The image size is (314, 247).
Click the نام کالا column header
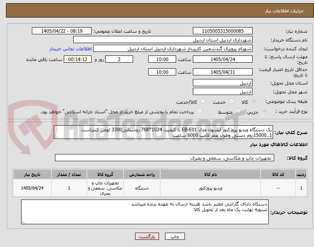[210, 174]
